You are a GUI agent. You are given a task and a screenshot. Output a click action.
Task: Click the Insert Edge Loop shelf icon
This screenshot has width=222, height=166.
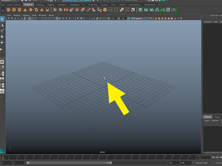pos(116,10)
